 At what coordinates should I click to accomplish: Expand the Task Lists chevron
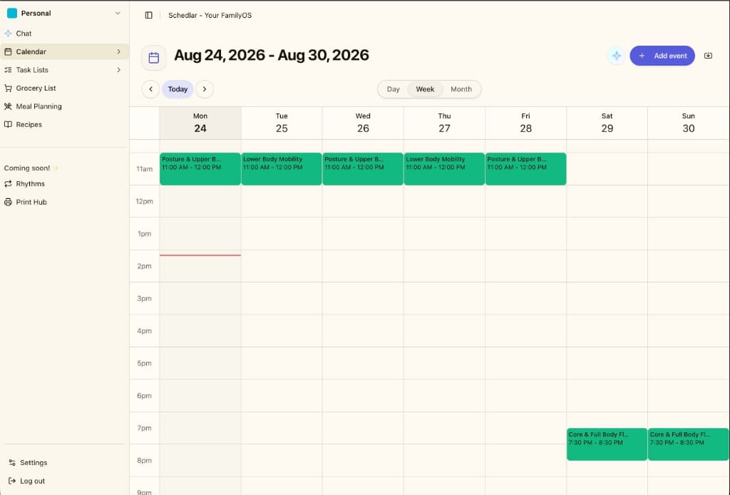[x=119, y=70]
